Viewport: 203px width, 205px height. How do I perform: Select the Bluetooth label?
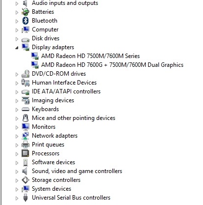click(x=45, y=21)
